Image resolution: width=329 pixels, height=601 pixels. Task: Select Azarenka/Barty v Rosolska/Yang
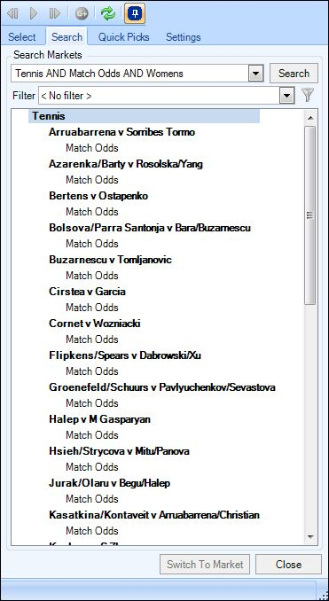[x=126, y=164]
